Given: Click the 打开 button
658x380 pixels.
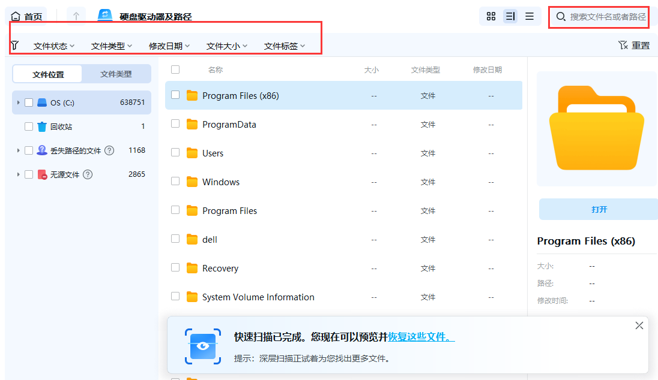Looking at the screenshot, I should (597, 209).
